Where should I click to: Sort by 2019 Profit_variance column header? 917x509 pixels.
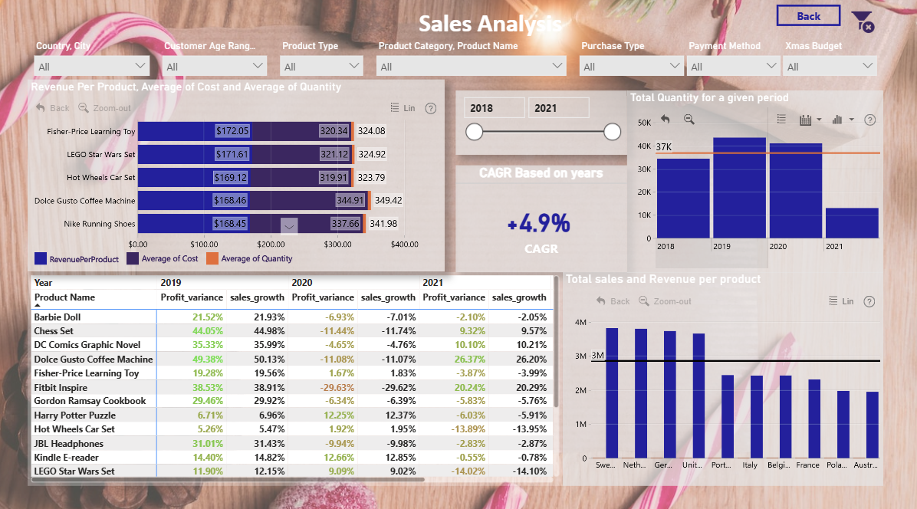[x=192, y=297]
